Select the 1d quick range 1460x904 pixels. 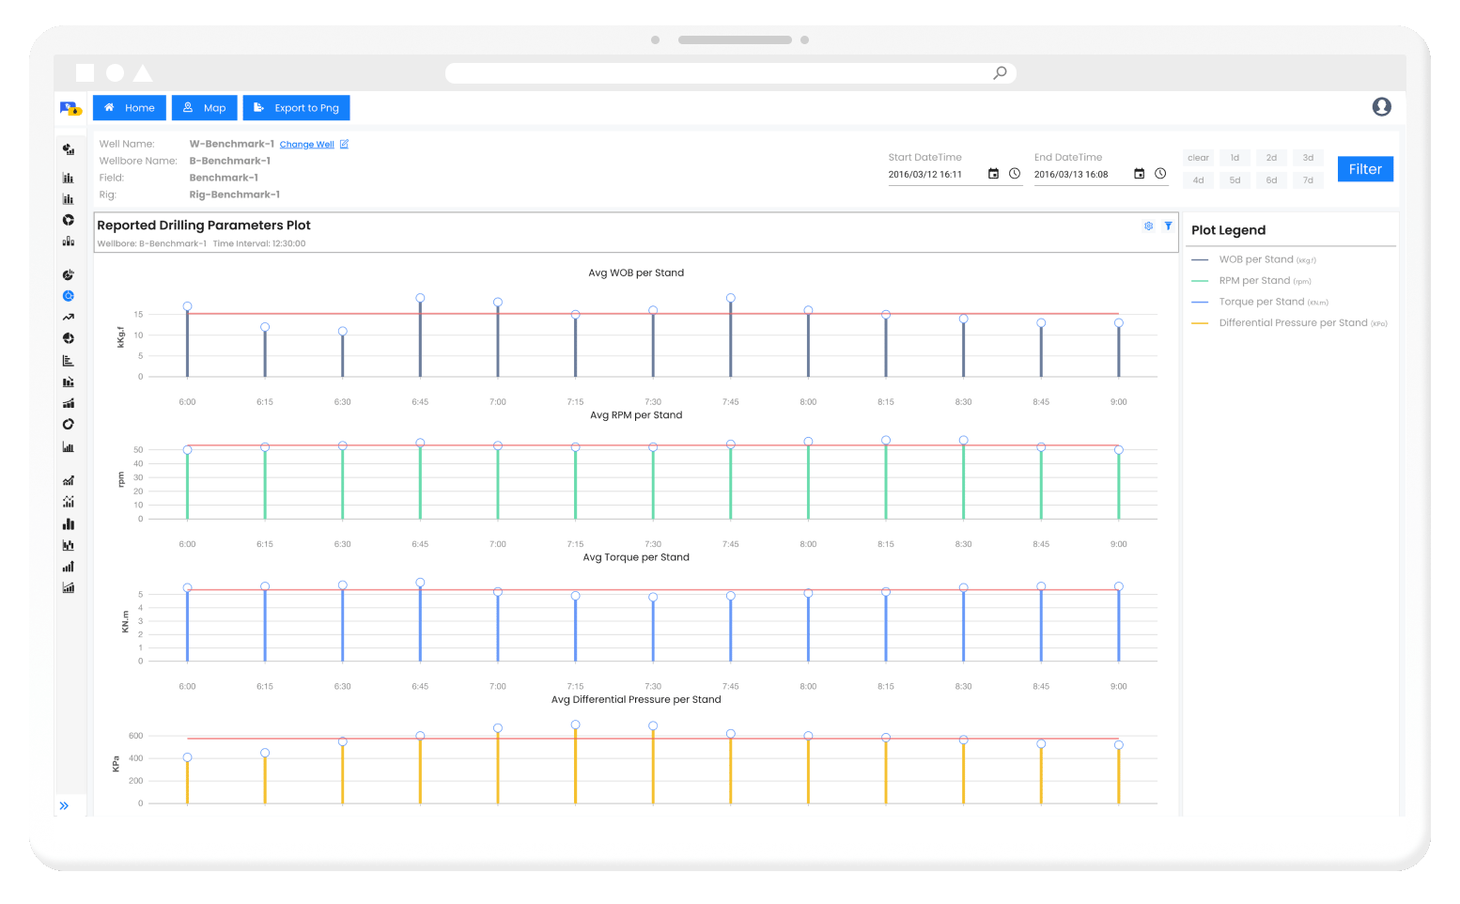(1235, 158)
